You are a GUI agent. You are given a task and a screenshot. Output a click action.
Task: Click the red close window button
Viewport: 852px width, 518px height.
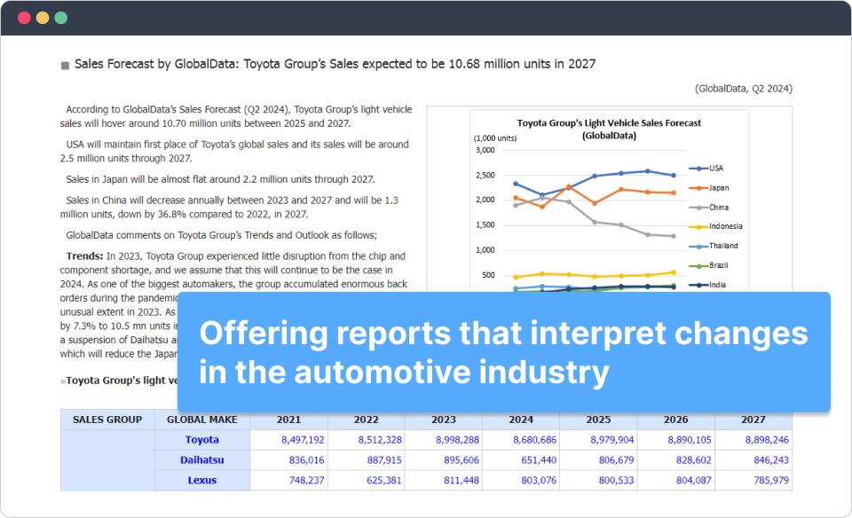(24, 18)
